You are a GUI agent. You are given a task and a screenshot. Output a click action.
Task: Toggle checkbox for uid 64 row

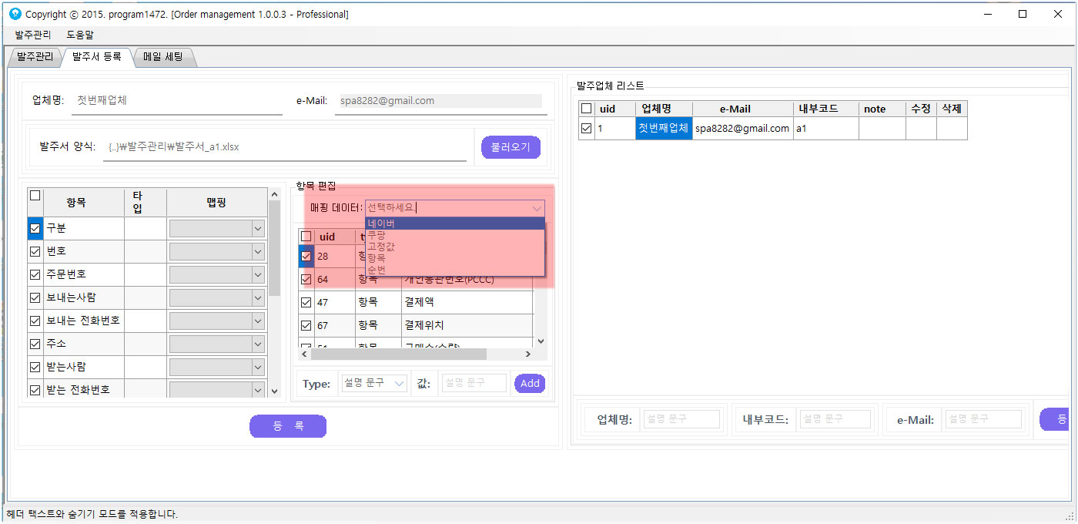click(x=306, y=279)
